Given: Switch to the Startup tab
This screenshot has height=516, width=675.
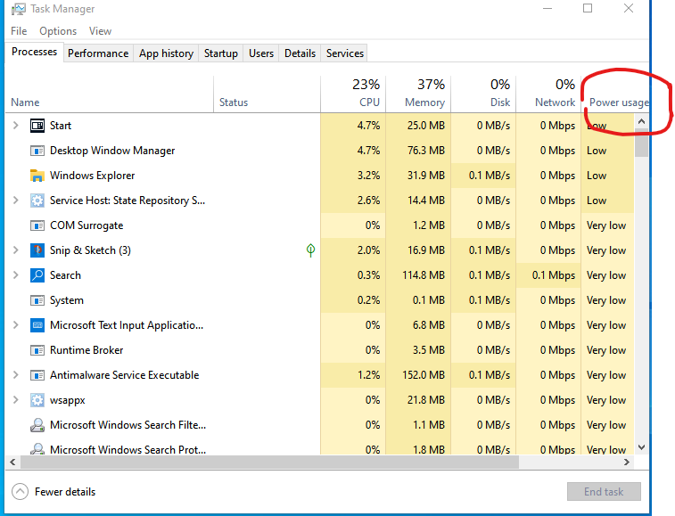Looking at the screenshot, I should pyautogui.click(x=221, y=53).
